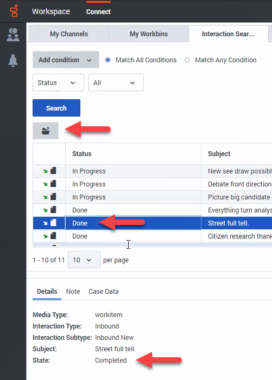Click subject New see draw possible

(x=240, y=171)
